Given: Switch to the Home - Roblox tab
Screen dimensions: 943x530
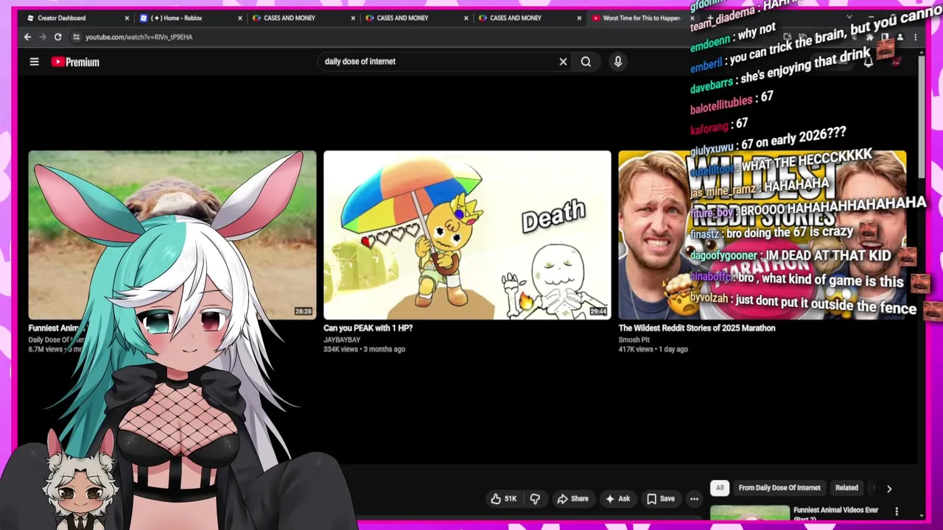Looking at the screenshot, I should [189, 18].
